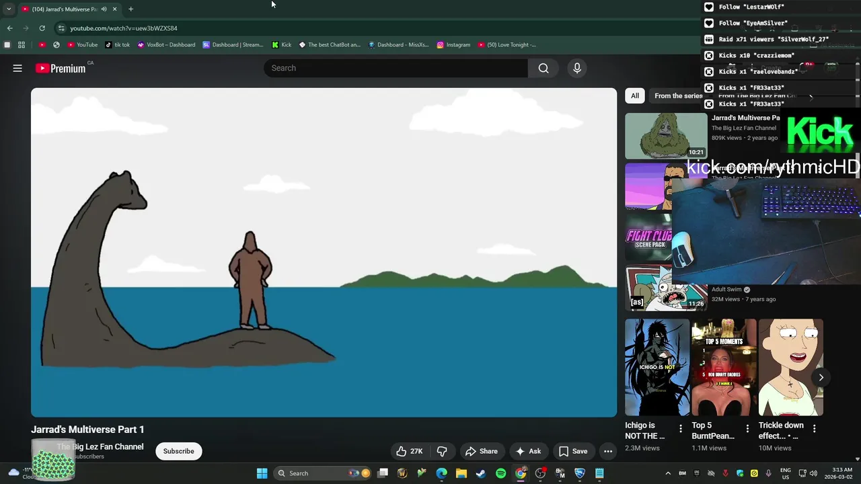Open the Instagram bookmark
Image resolution: width=861 pixels, height=484 pixels.
[x=453, y=45]
